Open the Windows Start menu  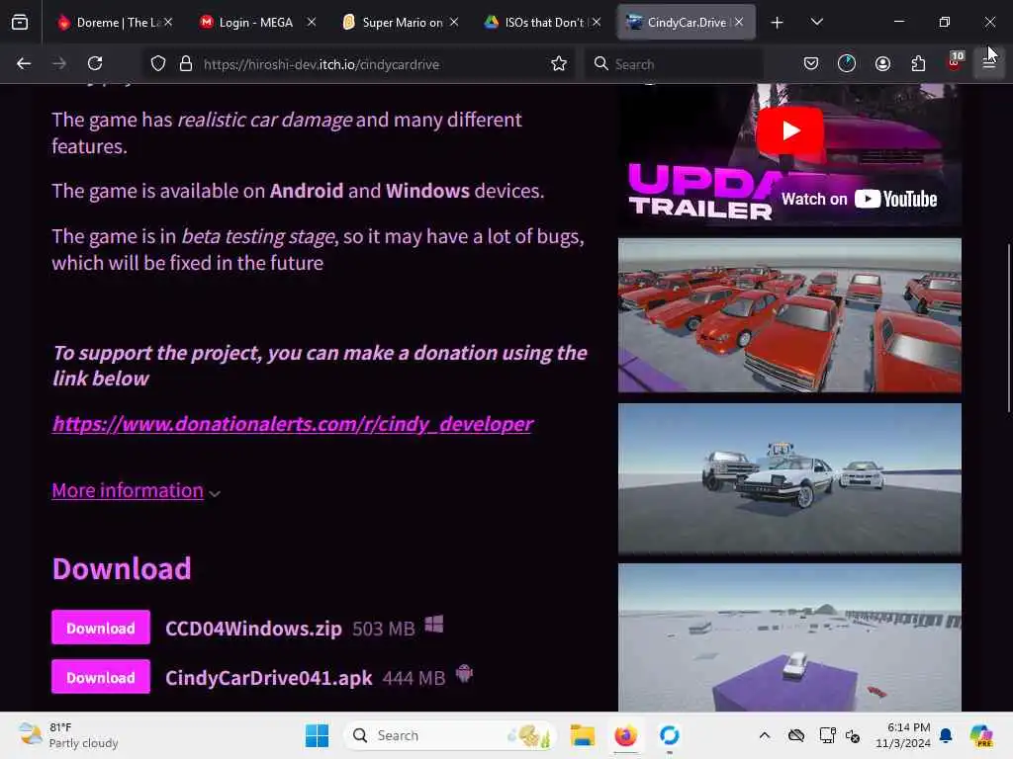[x=317, y=735]
